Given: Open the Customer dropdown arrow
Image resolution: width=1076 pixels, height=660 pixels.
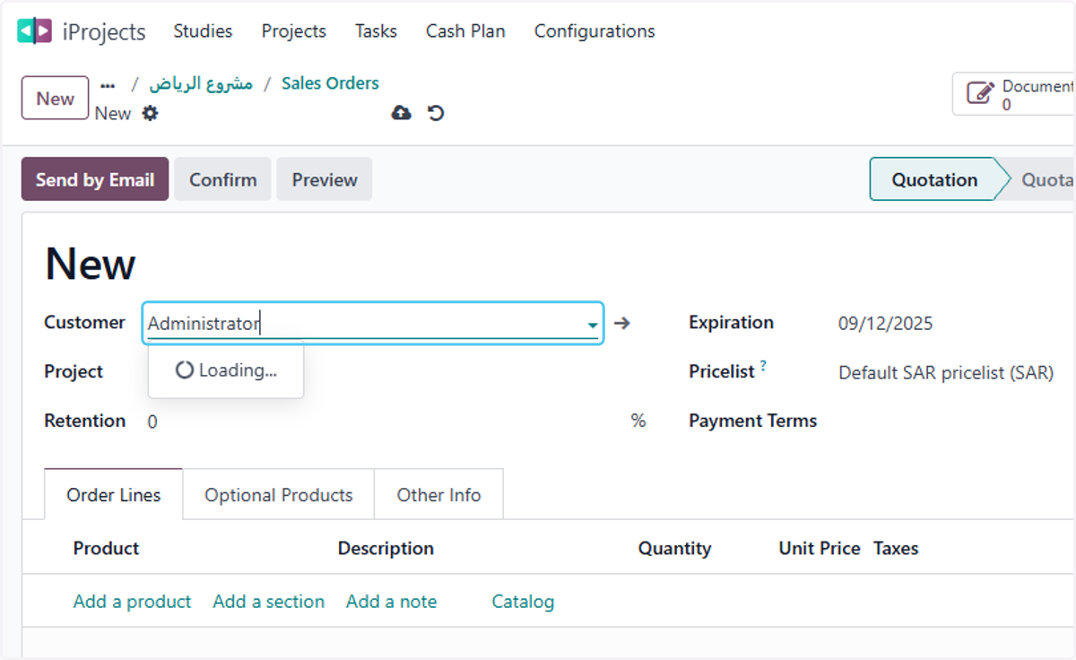Looking at the screenshot, I should [593, 325].
